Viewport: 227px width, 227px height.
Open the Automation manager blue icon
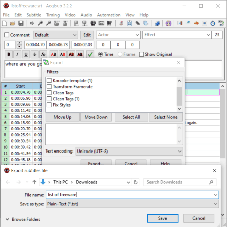(157, 23)
